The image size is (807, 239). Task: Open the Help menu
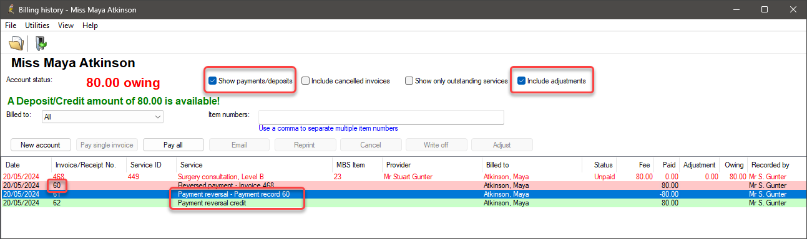(90, 26)
